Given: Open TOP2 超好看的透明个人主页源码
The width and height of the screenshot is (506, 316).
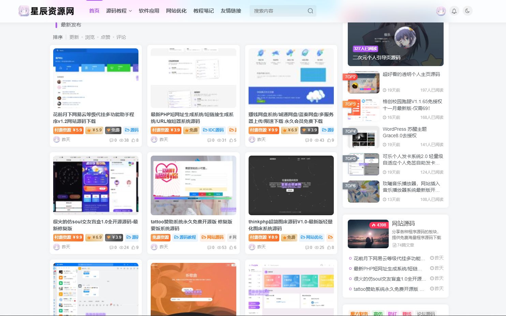Looking at the screenshot, I should point(411,74).
